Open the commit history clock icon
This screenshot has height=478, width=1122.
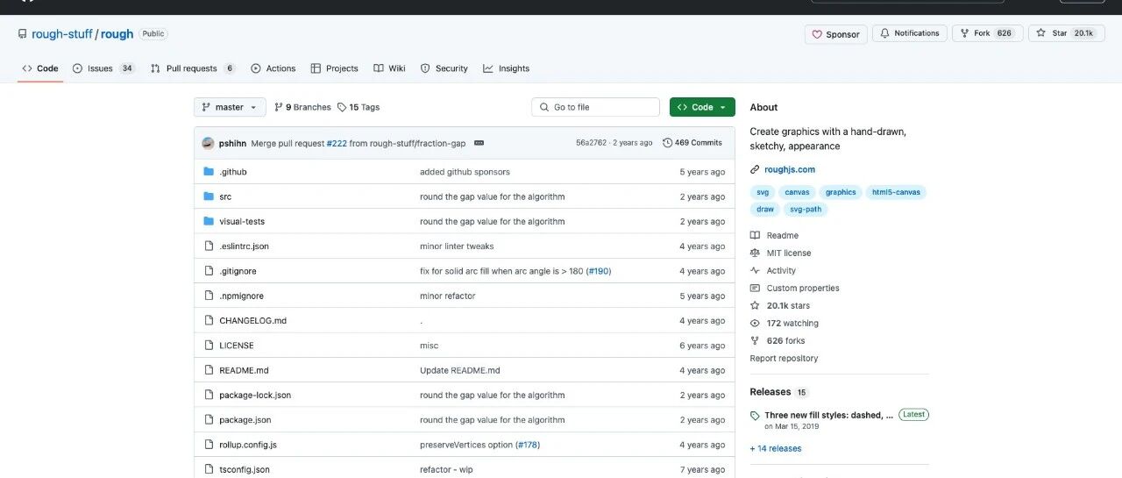pyautogui.click(x=667, y=143)
